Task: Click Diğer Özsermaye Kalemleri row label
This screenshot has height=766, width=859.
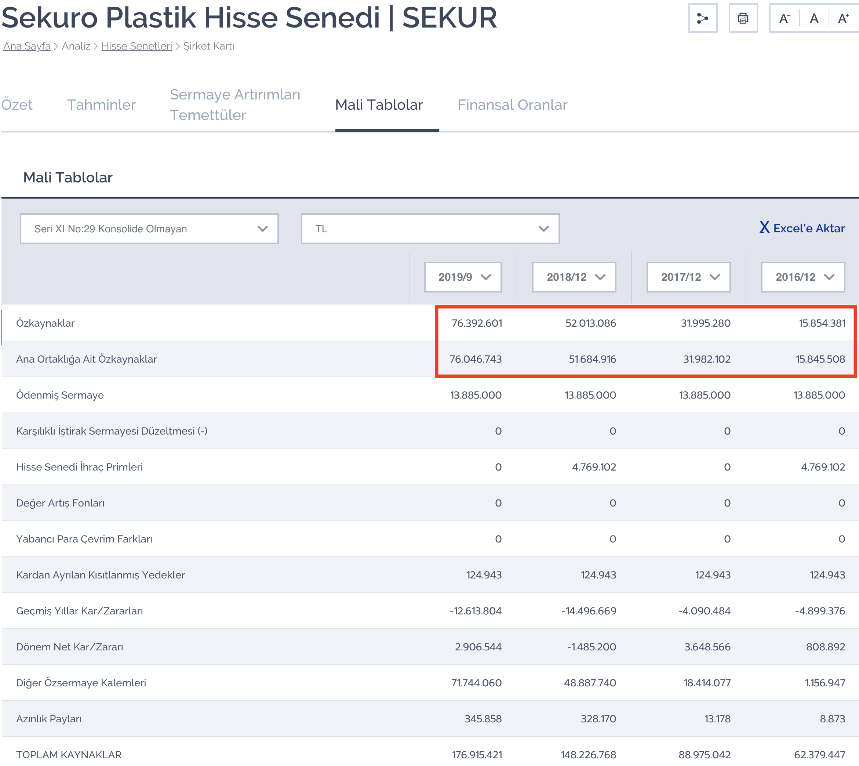Action: (x=81, y=683)
